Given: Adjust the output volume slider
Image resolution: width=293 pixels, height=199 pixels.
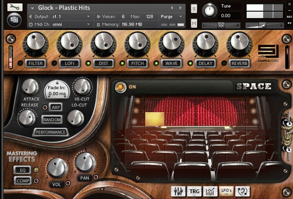Looking at the screenshot, I should [264, 25].
